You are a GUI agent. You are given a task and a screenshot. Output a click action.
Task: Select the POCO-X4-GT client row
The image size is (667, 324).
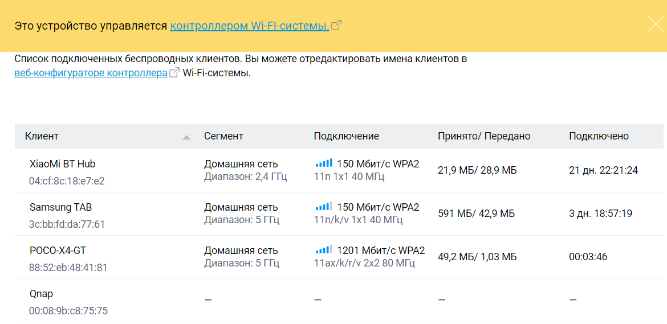(58, 251)
